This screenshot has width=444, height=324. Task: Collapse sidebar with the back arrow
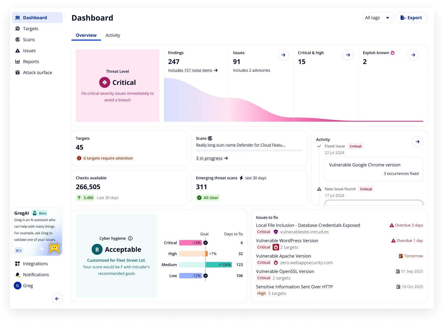[x=57, y=299]
